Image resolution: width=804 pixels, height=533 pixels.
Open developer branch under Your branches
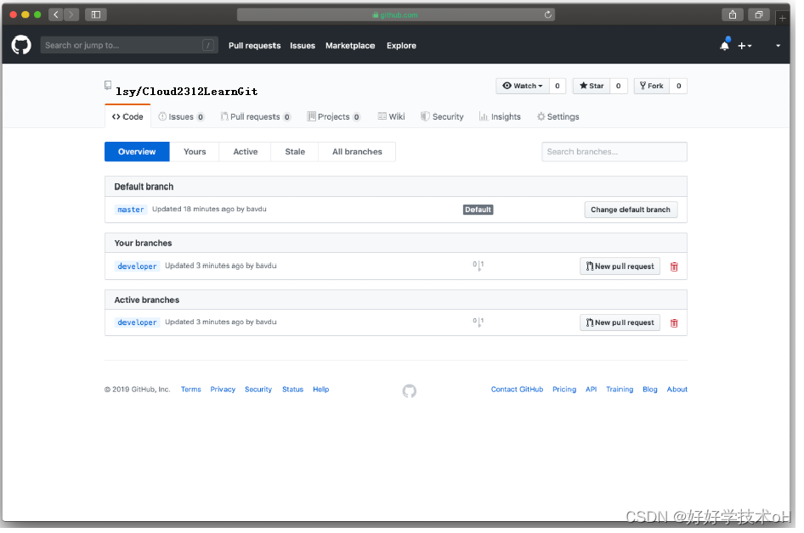137,266
